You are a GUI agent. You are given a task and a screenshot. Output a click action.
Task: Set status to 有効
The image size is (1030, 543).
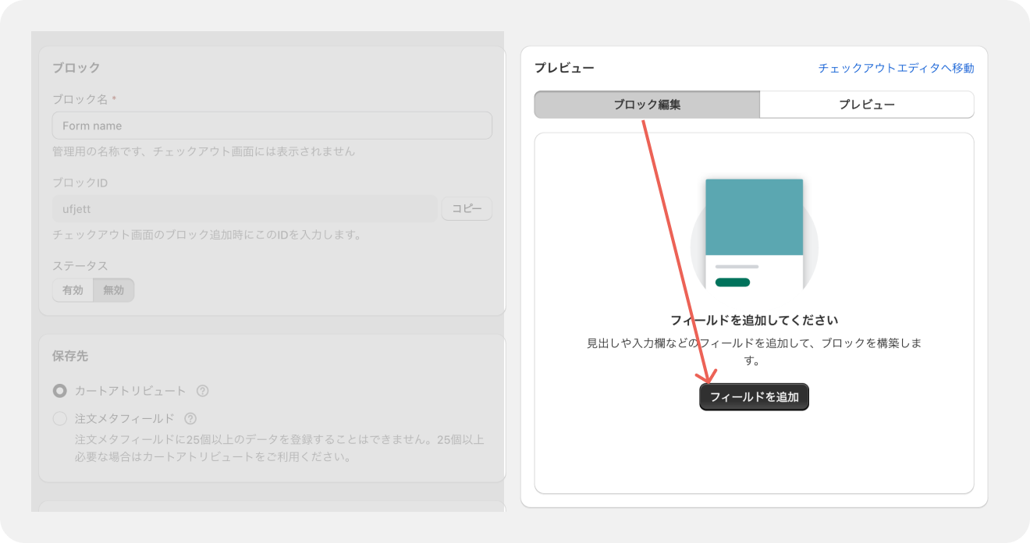coord(73,290)
